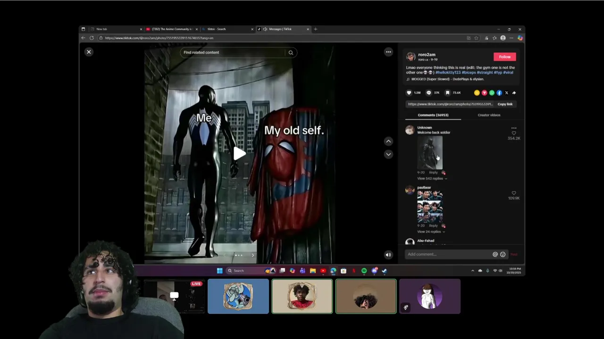Like Unknown's 'Welcome back soldier' comment
Viewport: 604px width, 339px height.
pyautogui.click(x=514, y=133)
